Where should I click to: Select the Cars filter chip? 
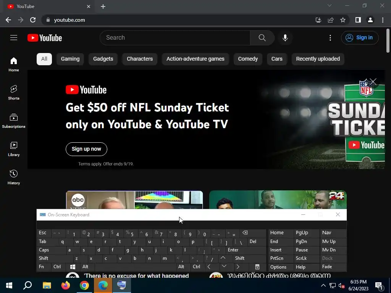pyautogui.click(x=277, y=59)
